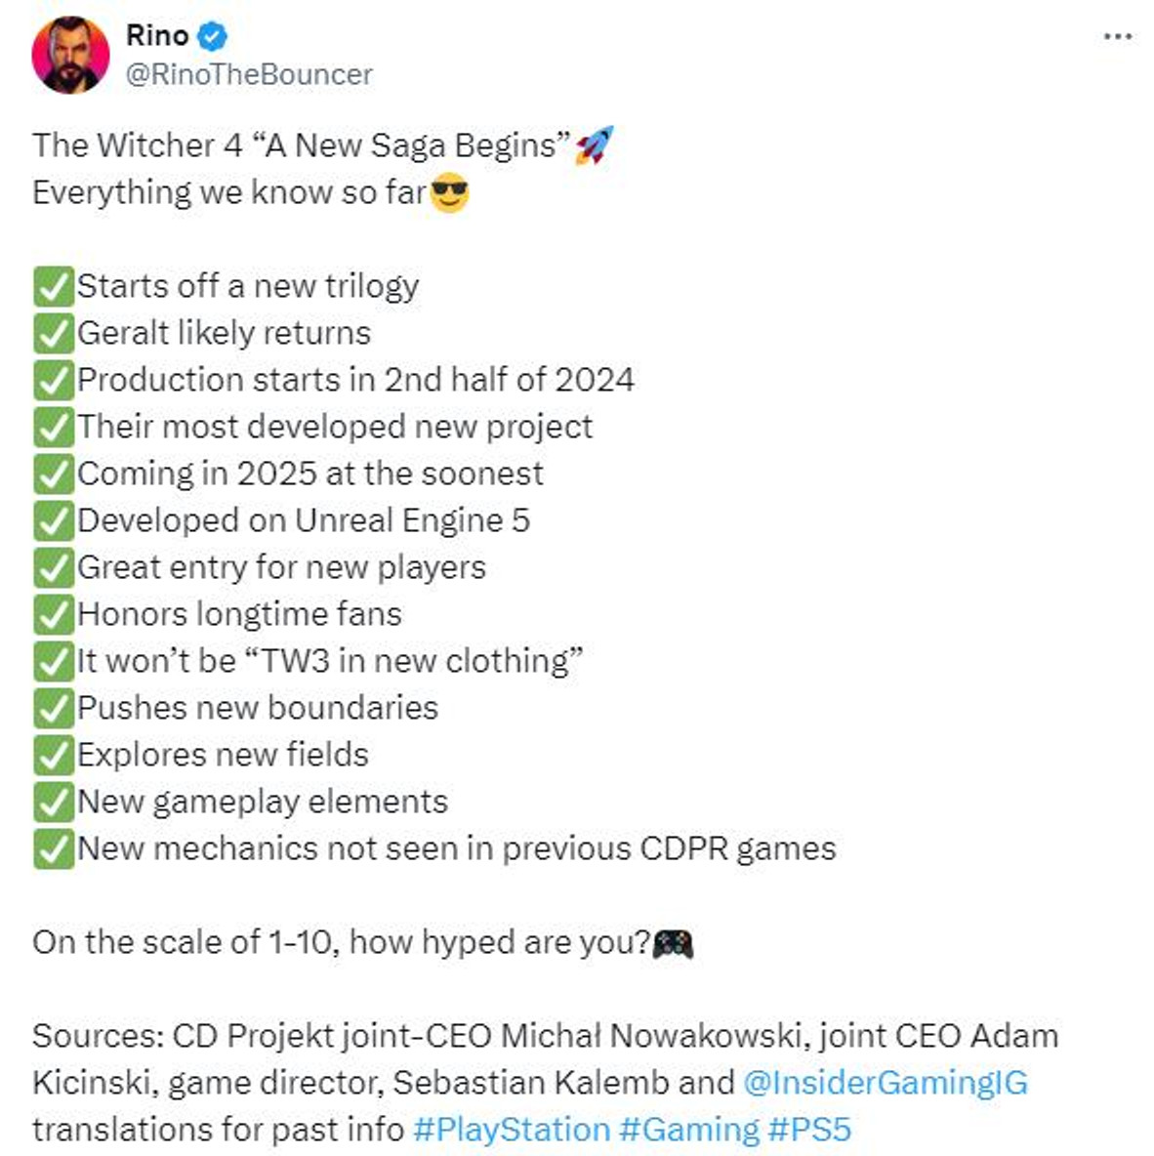1154x1156 pixels.
Task: Click checkmark beside Developed on Unreal Engine 5
Action: point(54,521)
